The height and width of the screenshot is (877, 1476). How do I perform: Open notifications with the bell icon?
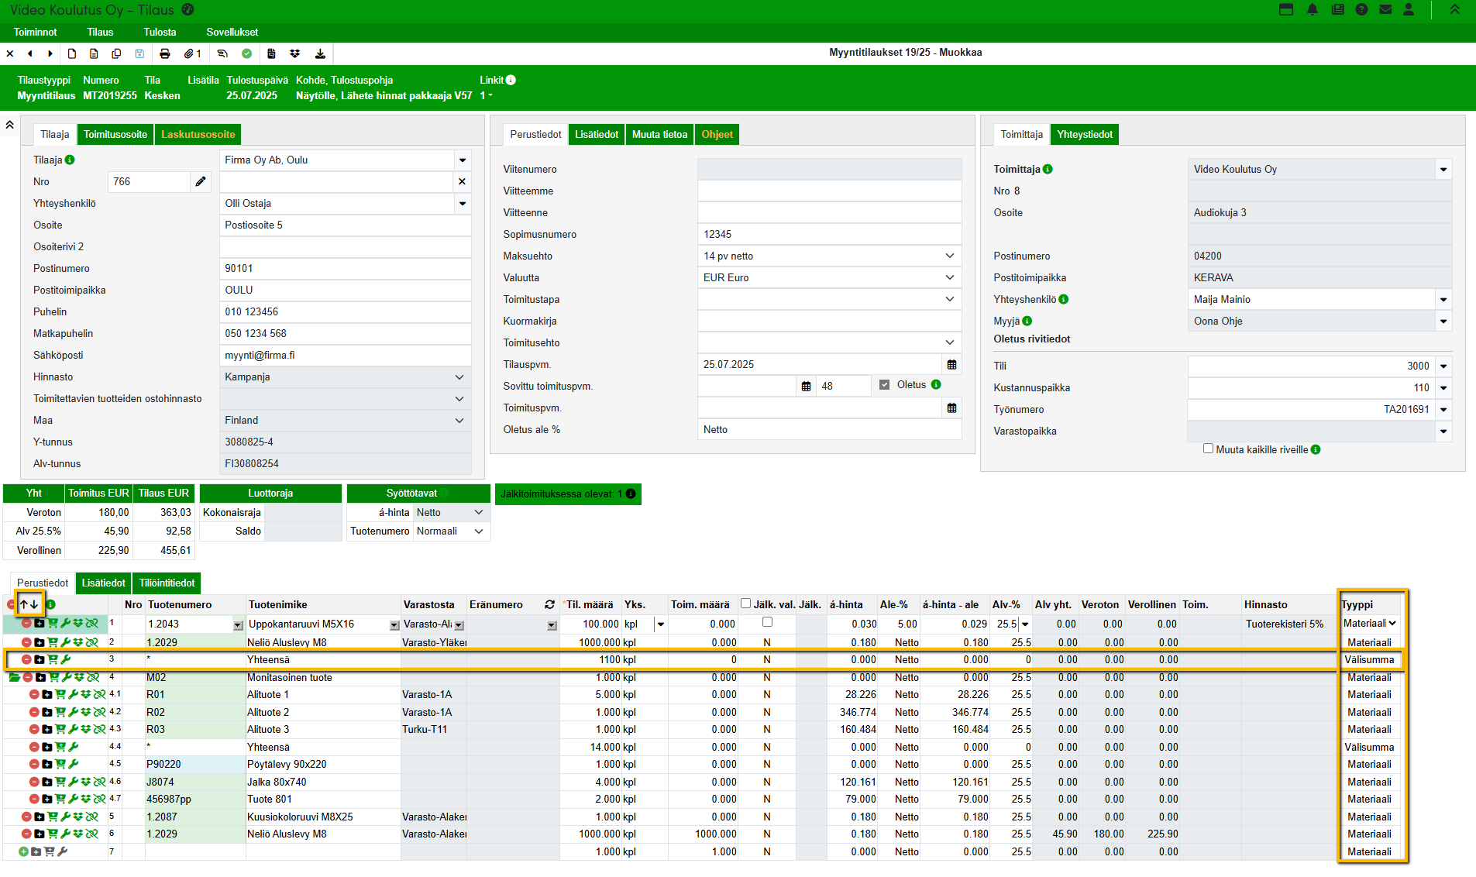[x=1312, y=10]
